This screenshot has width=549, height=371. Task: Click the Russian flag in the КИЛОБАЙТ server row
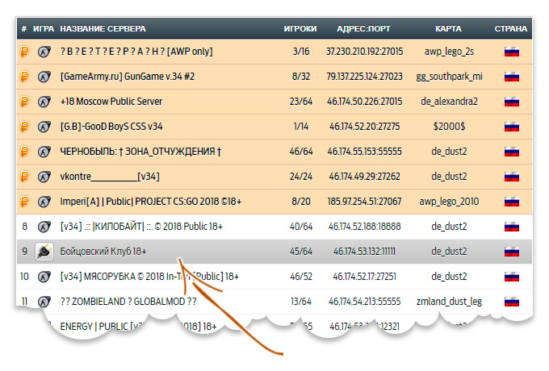[511, 227]
